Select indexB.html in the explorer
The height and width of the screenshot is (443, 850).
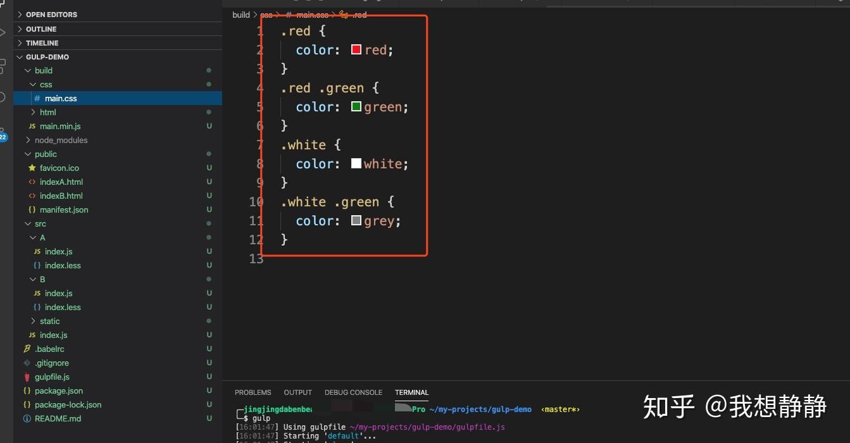pyautogui.click(x=61, y=196)
